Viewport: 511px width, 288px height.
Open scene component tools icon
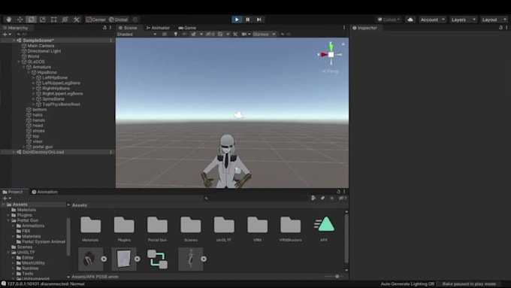235,34
